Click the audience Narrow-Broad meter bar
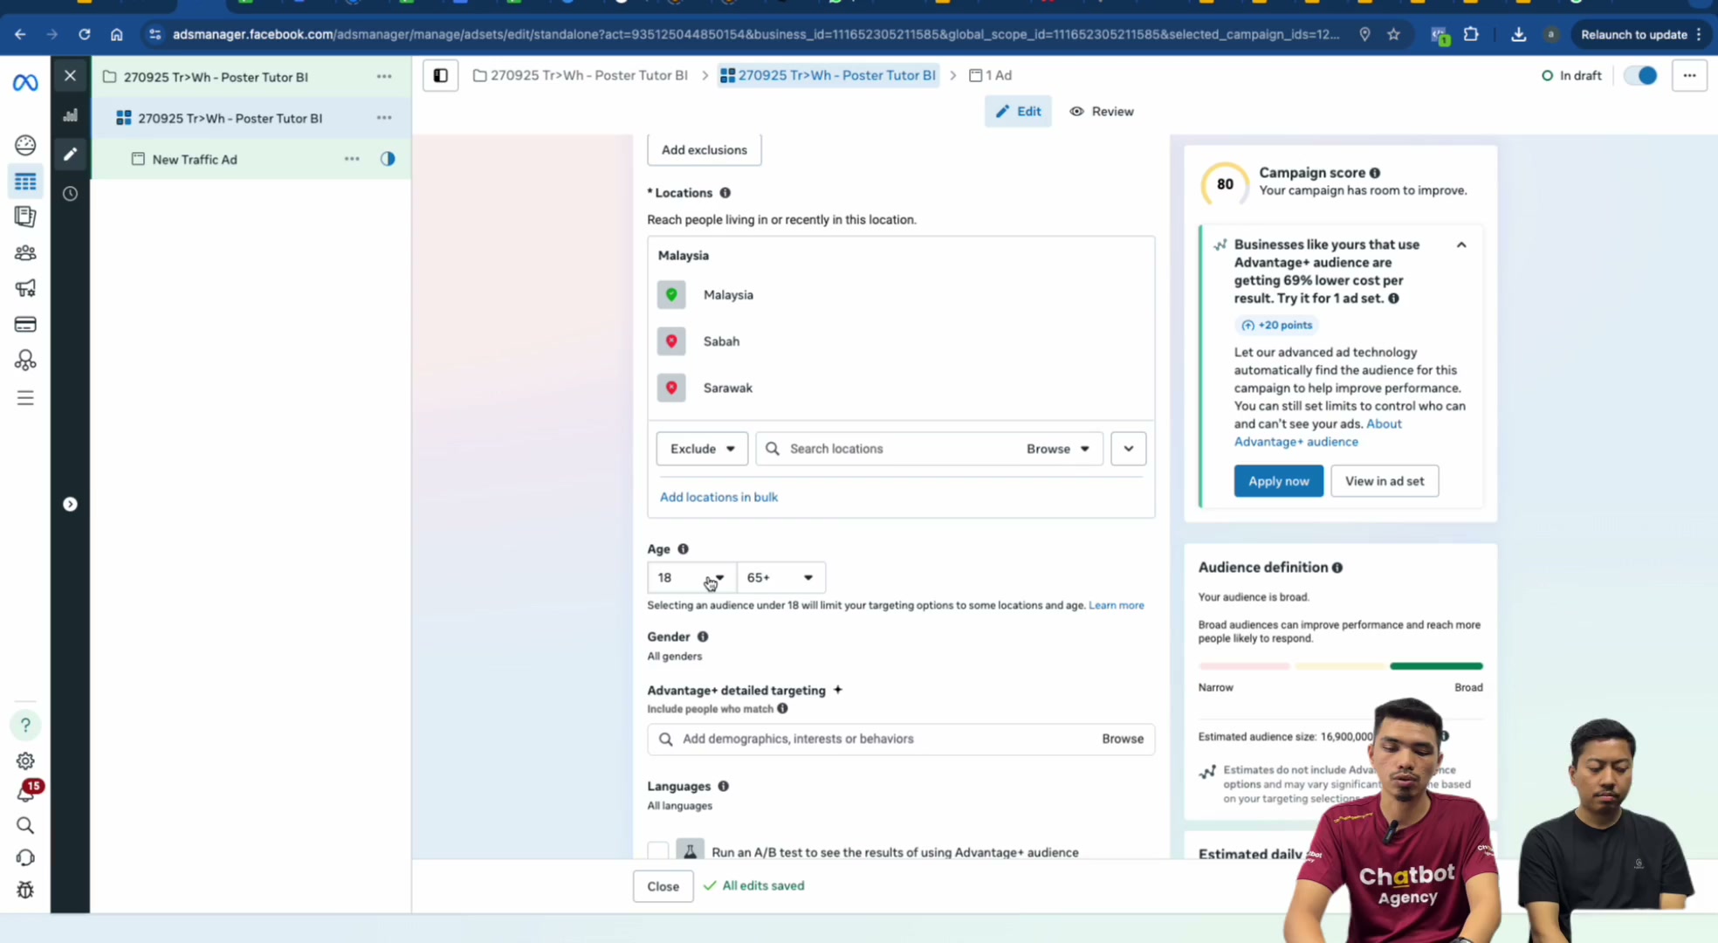 click(1340, 666)
